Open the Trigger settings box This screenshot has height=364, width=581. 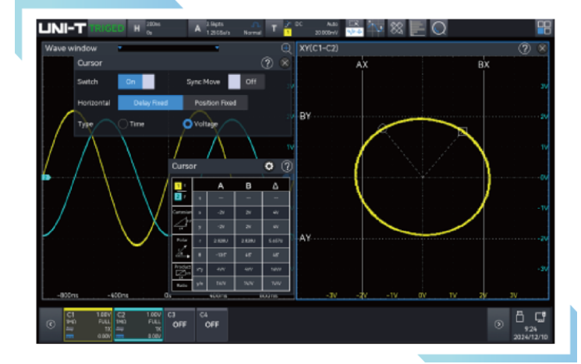(304, 28)
